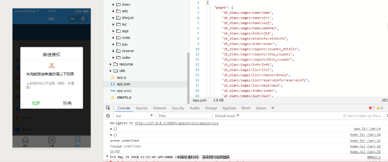The image size is (388, 162).
Task: Click the yellow warning count badge
Action: tap(380, 108)
